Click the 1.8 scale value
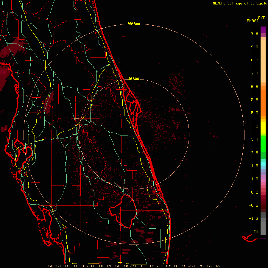The image size is (268, 268). click(255, 166)
